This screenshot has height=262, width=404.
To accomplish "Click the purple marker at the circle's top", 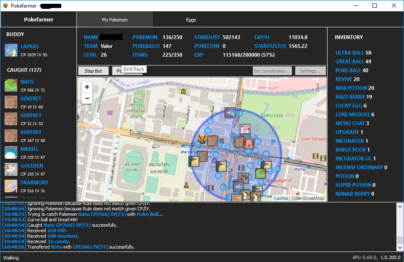I will point(230,113).
